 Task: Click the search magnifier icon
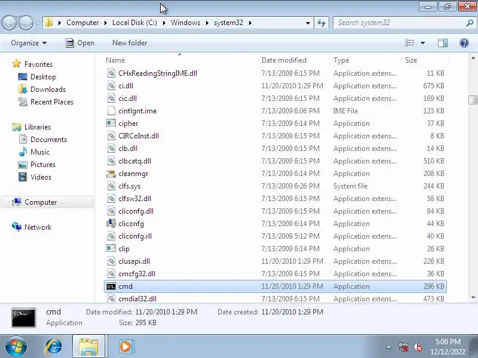[x=470, y=23]
